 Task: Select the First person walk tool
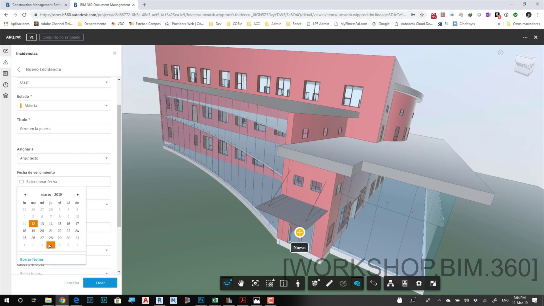pos(298,283)
